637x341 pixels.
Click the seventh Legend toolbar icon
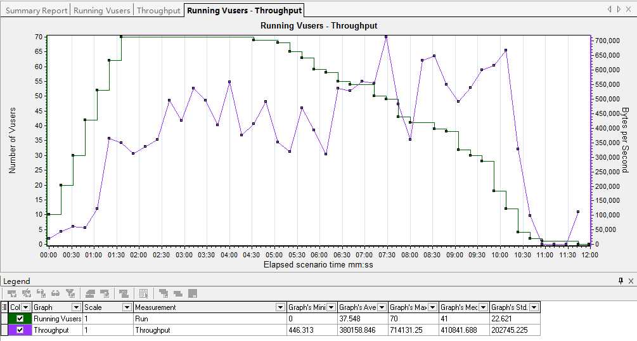pos(105,293)
